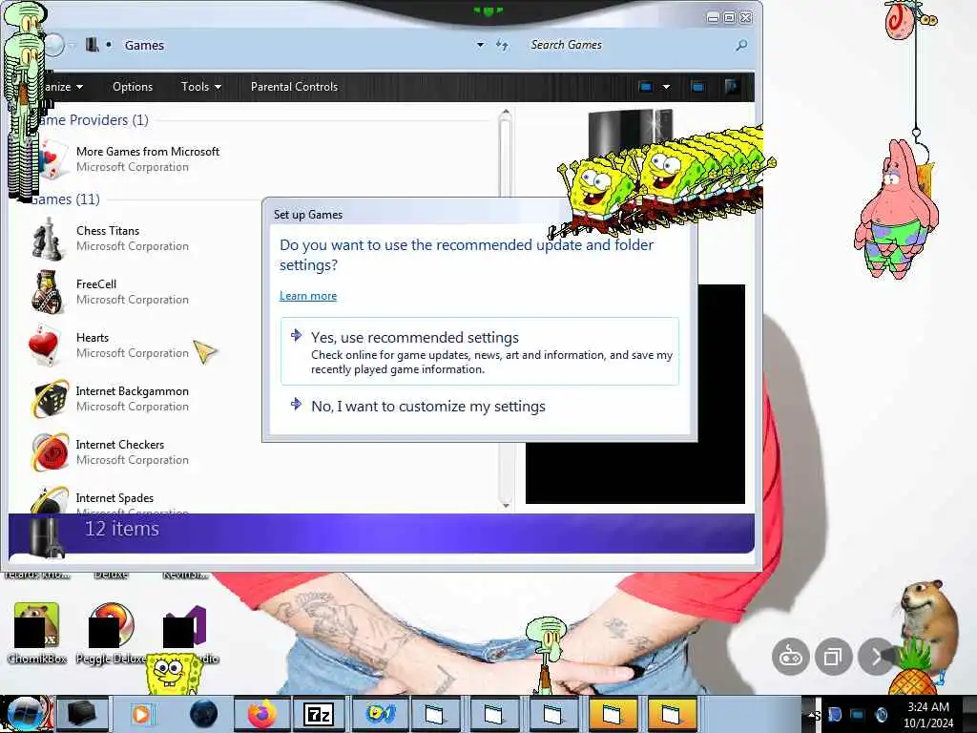Open 7-Zip from the taskbar
Screen dimensions: 977x733
tap(319, 714)
